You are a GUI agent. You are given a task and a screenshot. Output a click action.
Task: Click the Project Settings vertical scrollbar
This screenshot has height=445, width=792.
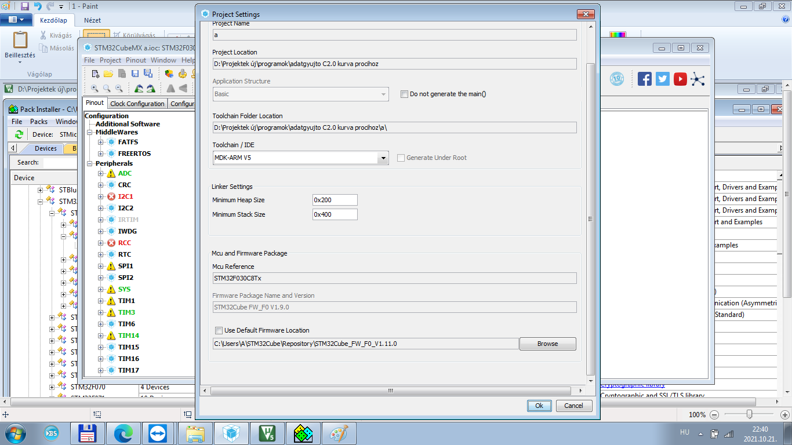click(x=591, y=219)
